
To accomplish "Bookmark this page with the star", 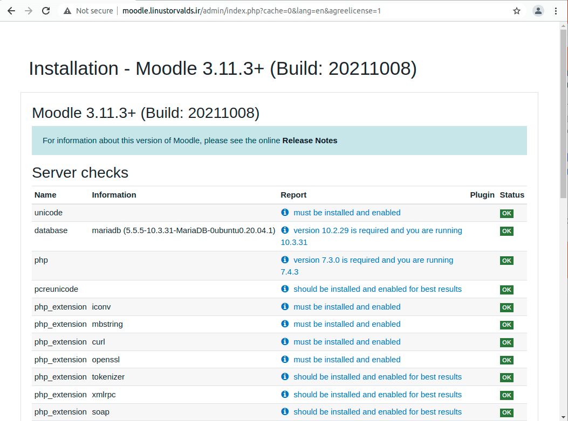I will [517, 11].
